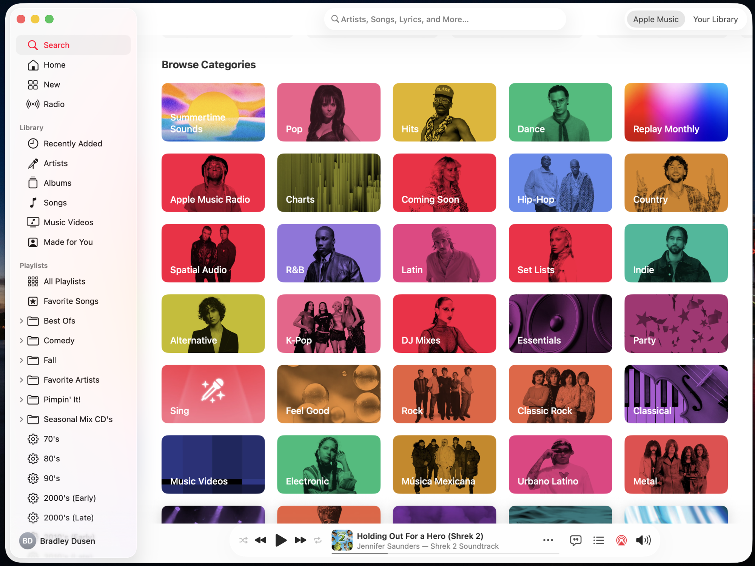Open the AirPlay output selector
Image resolution: width=755 pixels, height=566 pixels.
tap(621, 540)
